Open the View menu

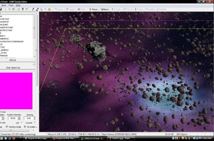point(4,5)
